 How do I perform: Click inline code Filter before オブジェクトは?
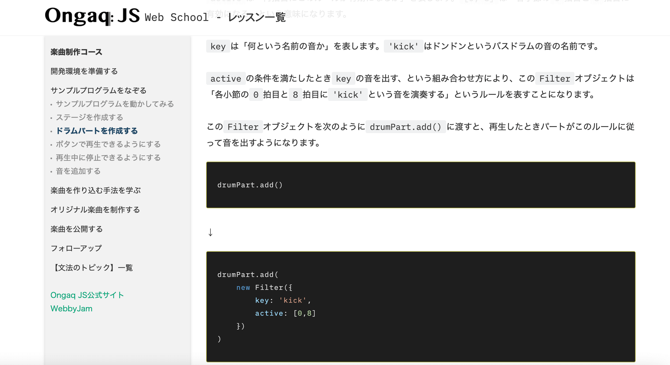[555, 78]
